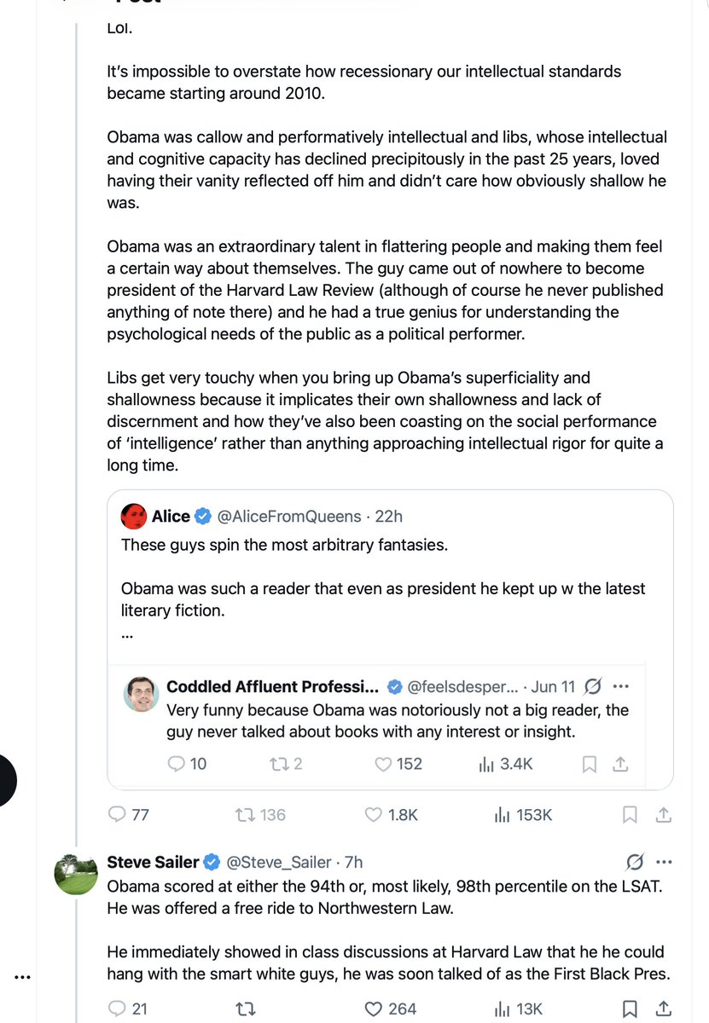The height and width of the screenshot is (1023, 709).
Task: Open more options on Coddled Affluent Professional's post
Action: coord(621,686)
